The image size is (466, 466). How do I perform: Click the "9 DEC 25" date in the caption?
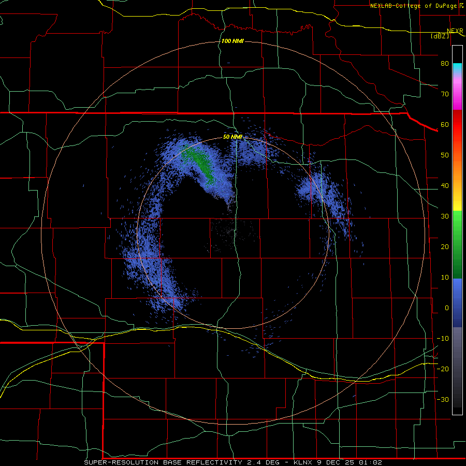336,462
